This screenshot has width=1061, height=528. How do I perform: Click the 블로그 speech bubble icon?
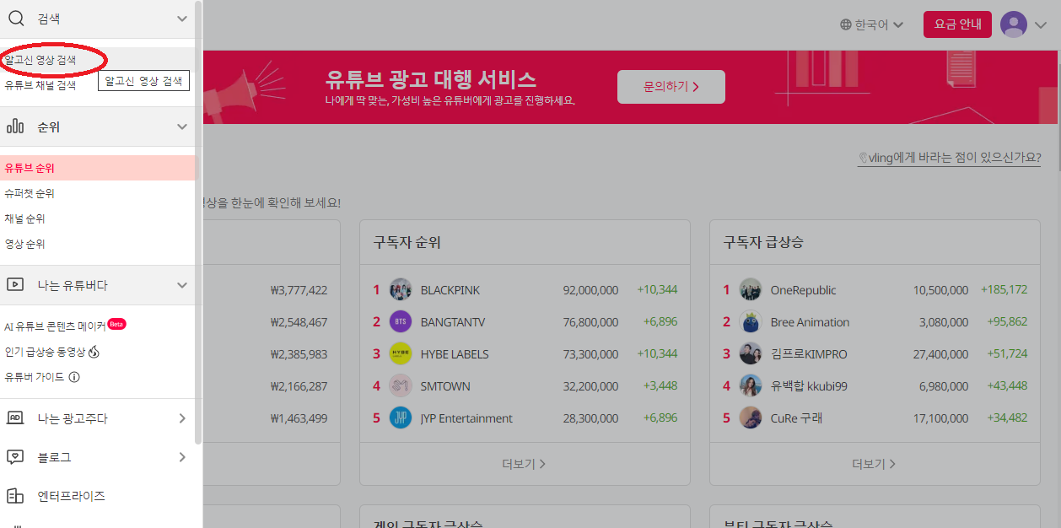tap(15, 457)
